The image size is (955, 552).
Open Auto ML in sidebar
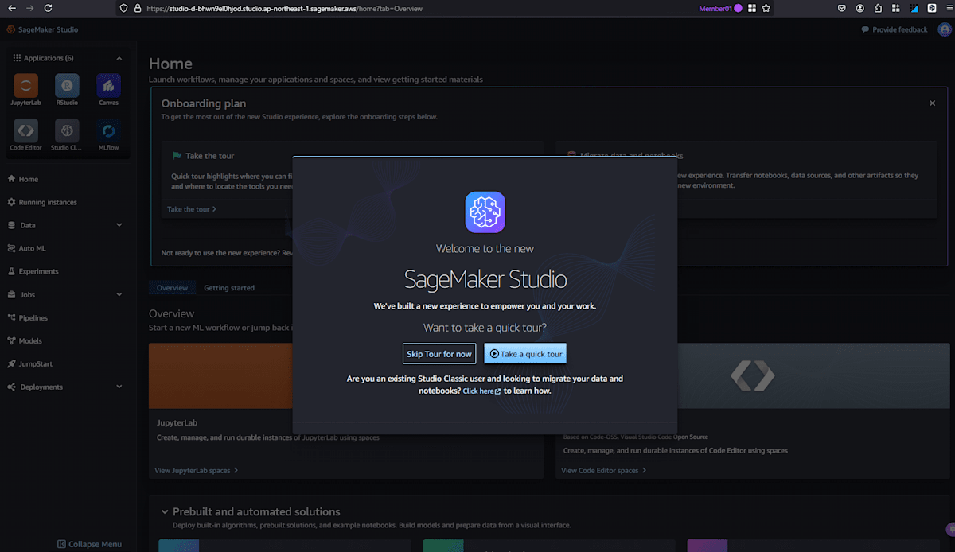click(x=26, y=248)
